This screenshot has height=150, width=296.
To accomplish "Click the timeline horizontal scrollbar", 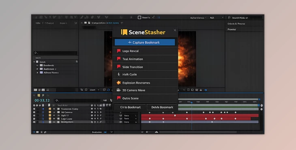I will (198, 132).
